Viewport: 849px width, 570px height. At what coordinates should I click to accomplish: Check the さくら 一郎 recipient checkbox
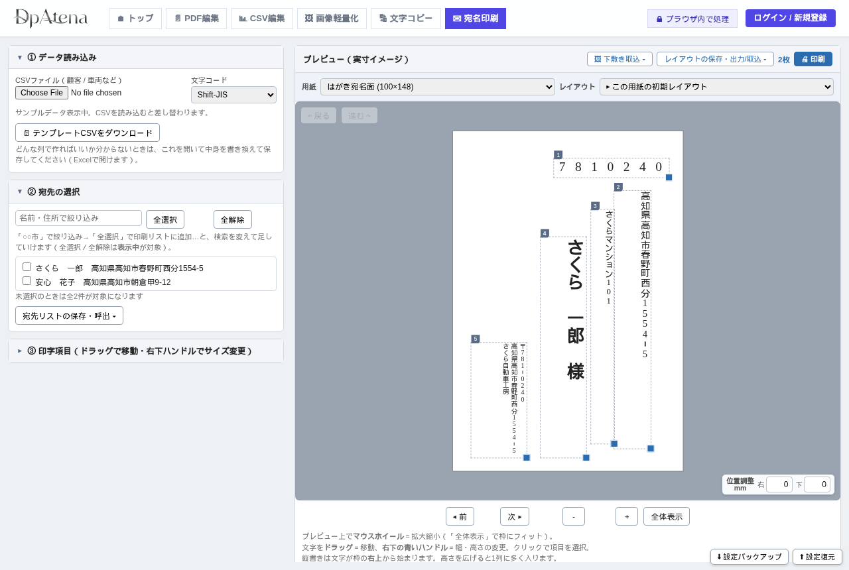click(27, 266)
